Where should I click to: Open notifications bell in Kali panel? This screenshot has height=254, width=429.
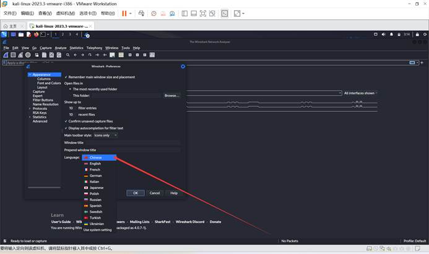391,35
